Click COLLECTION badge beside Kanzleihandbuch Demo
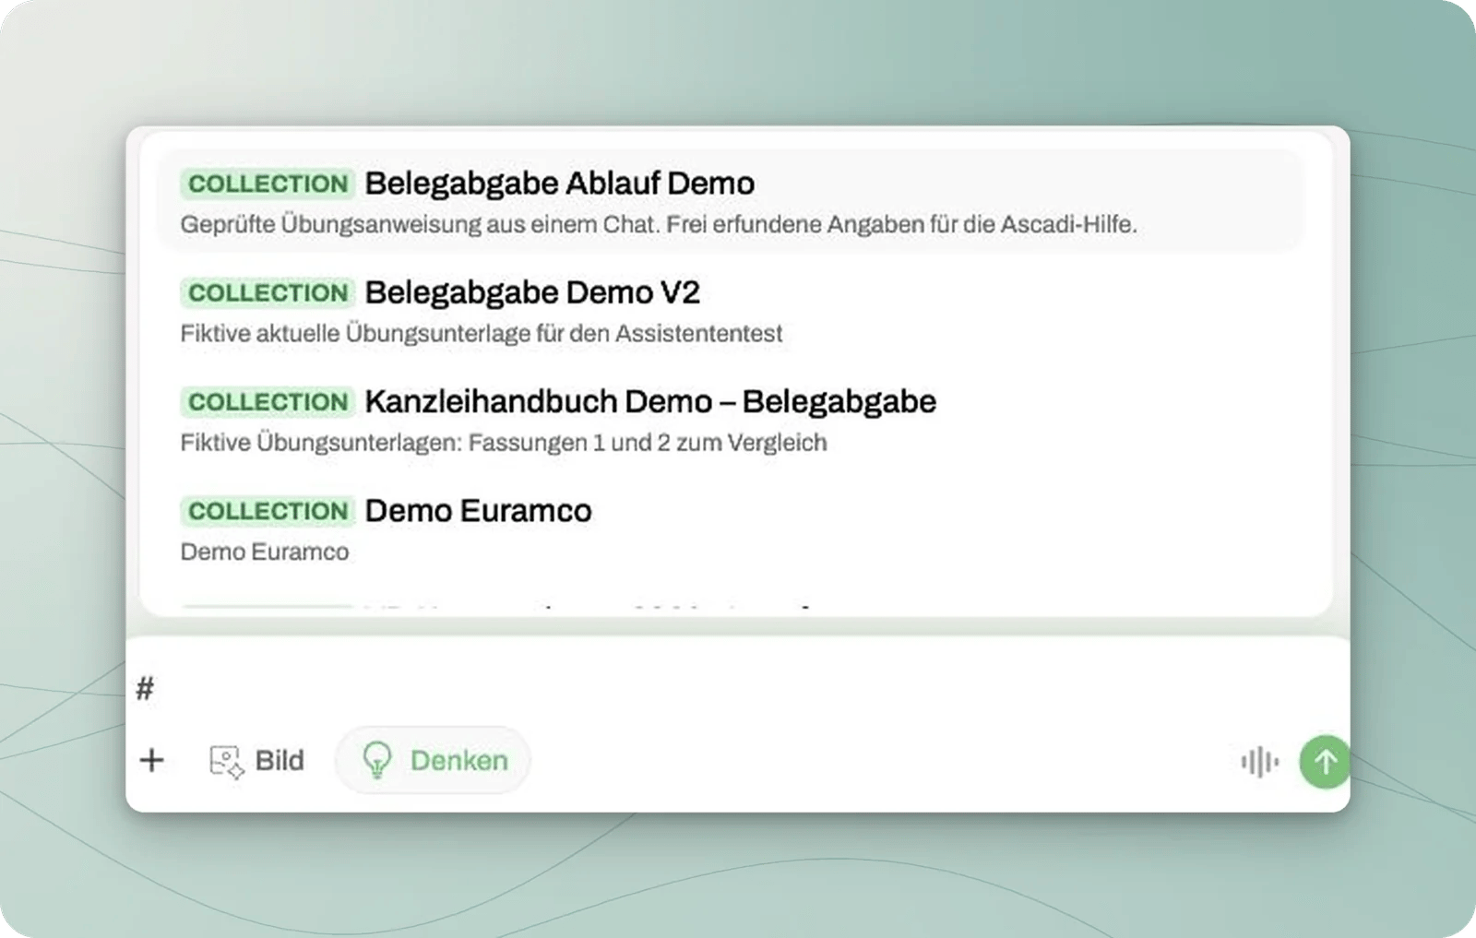The image size is (1476, 938). click(268, 402)
